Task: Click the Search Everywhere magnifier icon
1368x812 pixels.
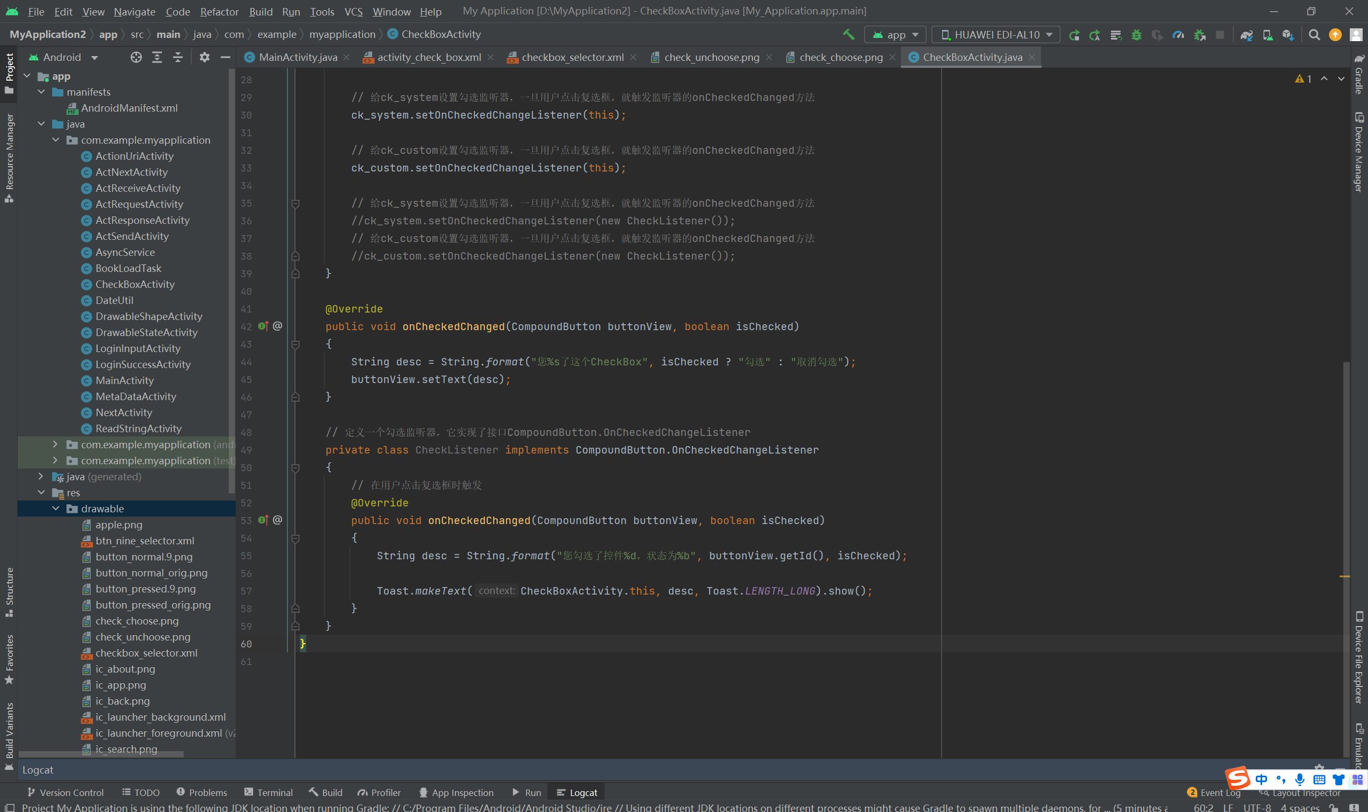Action: click(x=1314, y=35)
